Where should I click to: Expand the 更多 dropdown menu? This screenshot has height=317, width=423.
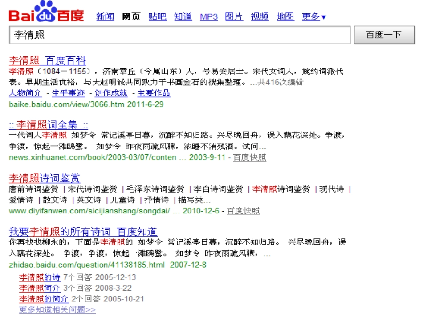coord(314,17)
